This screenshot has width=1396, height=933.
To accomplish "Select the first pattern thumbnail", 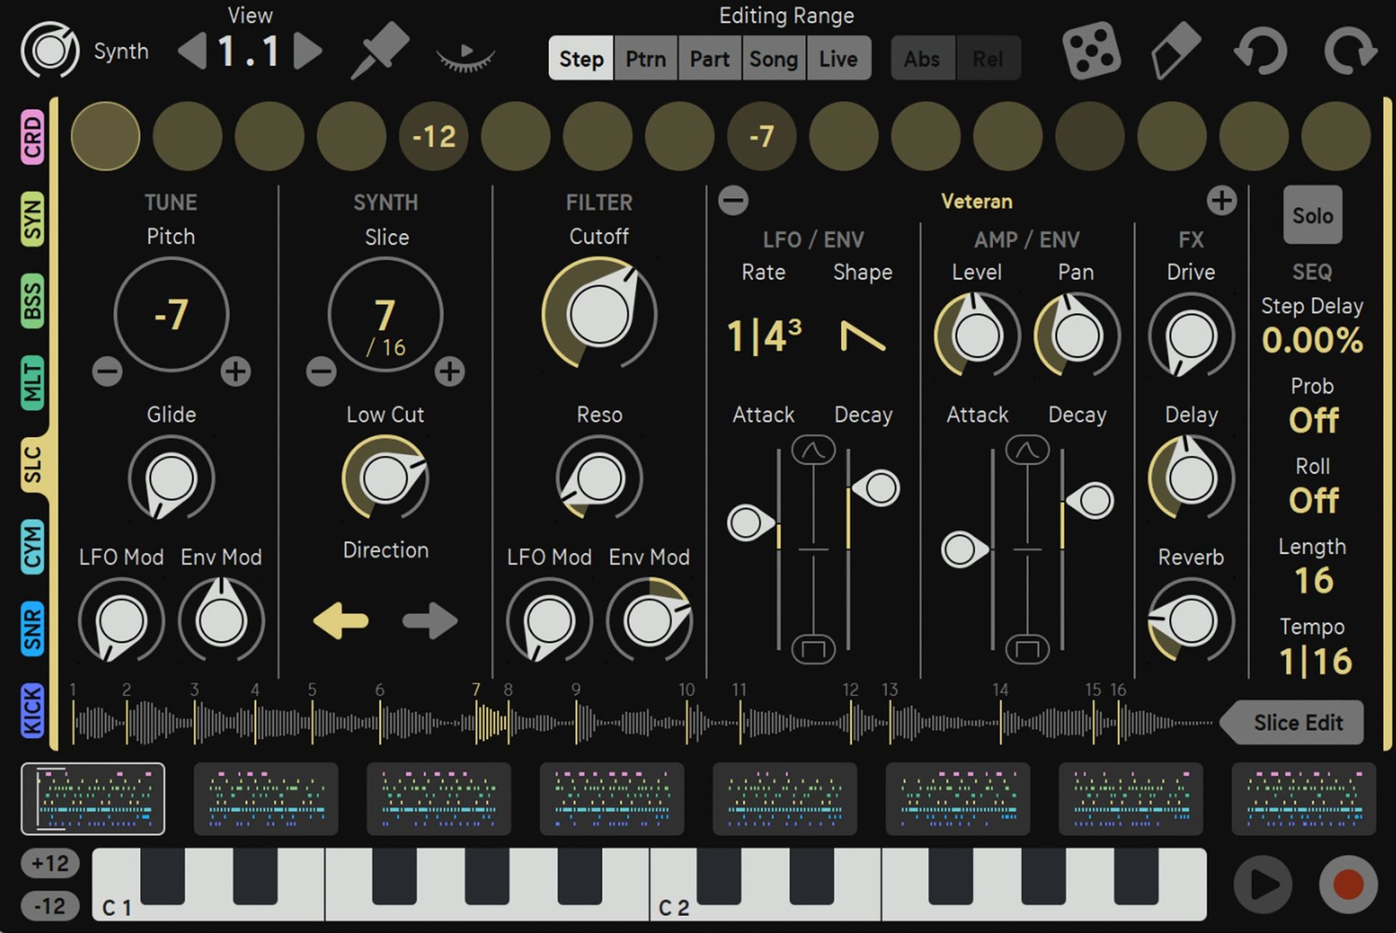I will tap(93, 800).
